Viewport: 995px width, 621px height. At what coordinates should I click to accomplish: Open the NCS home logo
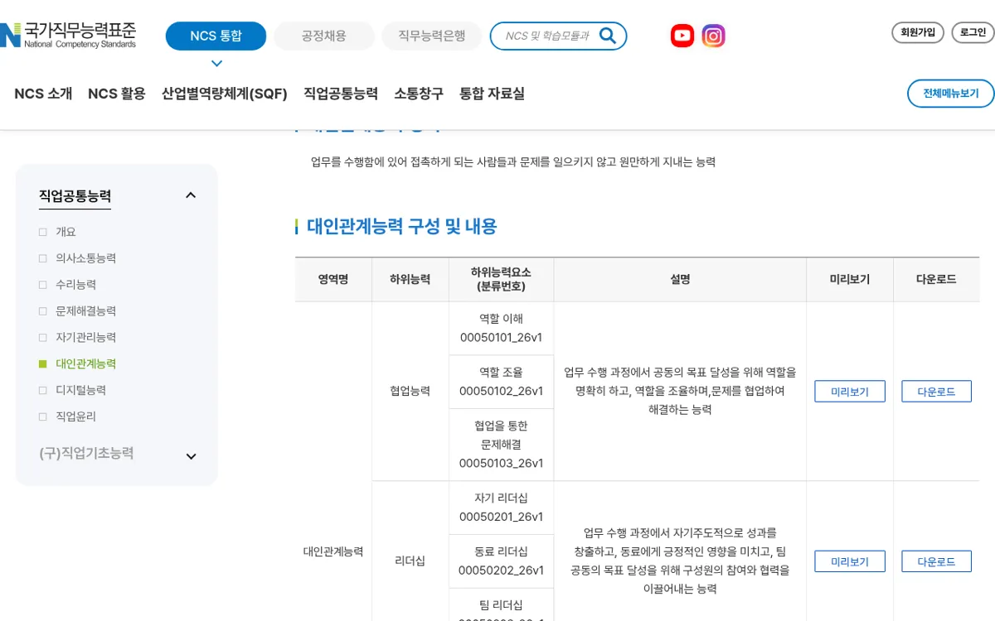(68, 36)
